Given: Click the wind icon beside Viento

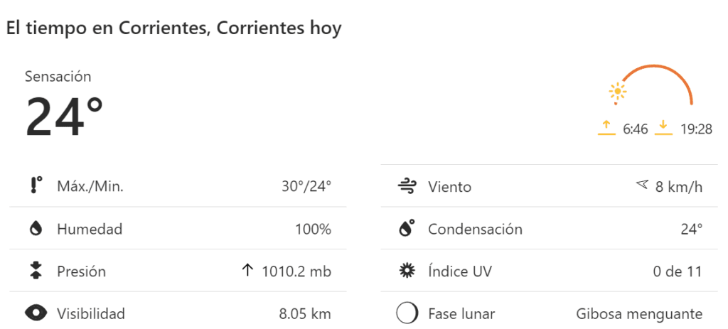Looking at the screenshot, I should 407,186.
